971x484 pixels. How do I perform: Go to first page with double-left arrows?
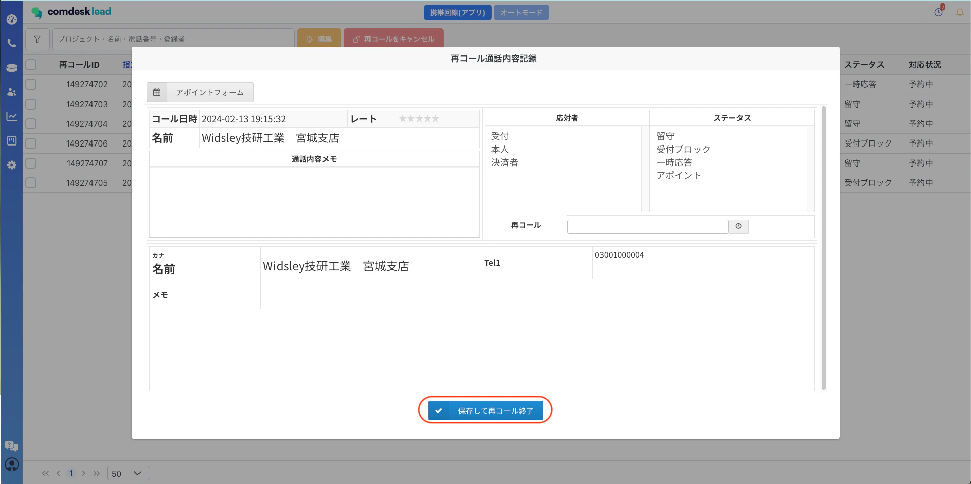click(x=45, y=473)
